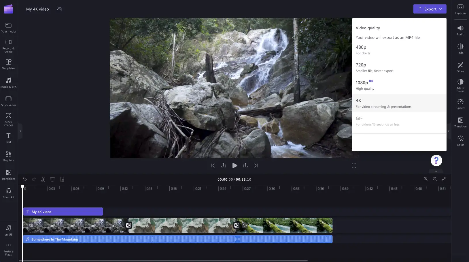This screenshot has width=469, height=262.
Task: Toggle fullscreen preview mode
Action: click(x=354, y=166)
